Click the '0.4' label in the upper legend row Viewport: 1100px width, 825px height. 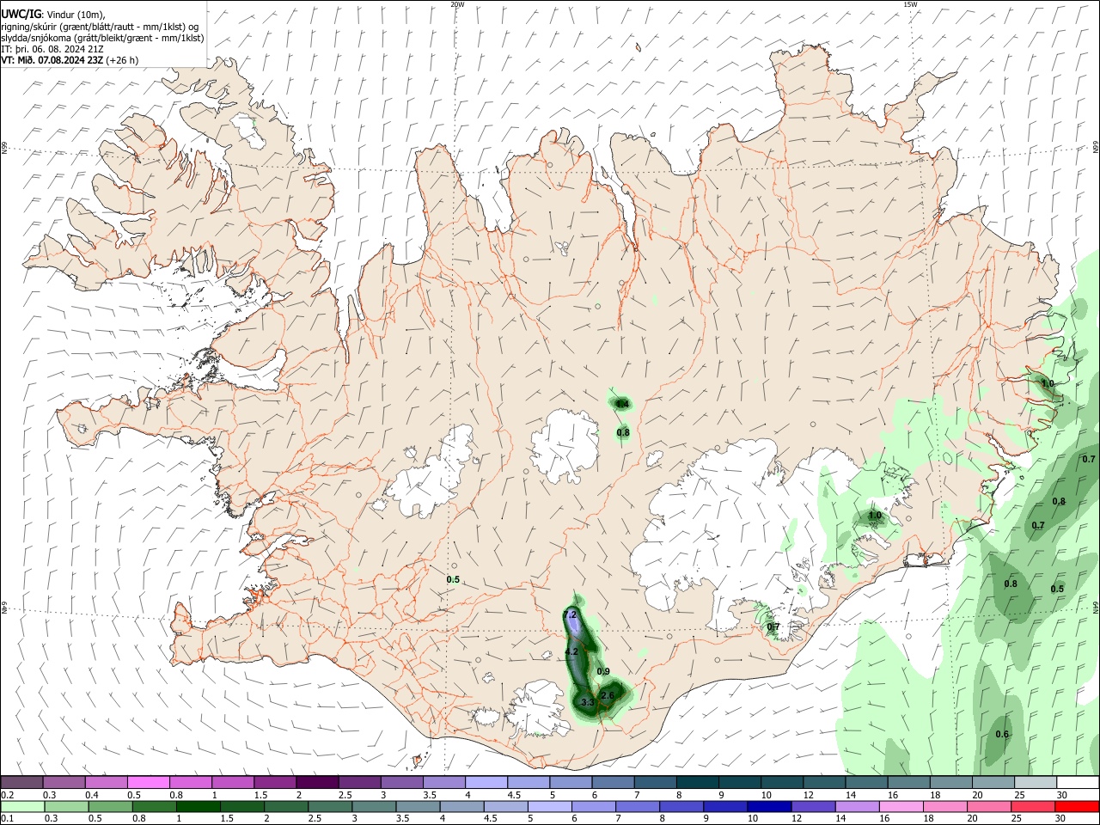[x=92, y=795]
